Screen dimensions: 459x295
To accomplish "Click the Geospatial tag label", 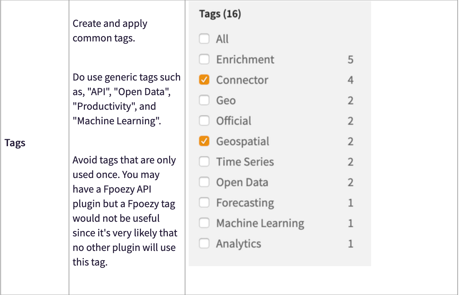I will click(243, 142).
